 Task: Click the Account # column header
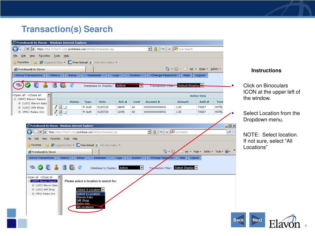tap(153, 102)
